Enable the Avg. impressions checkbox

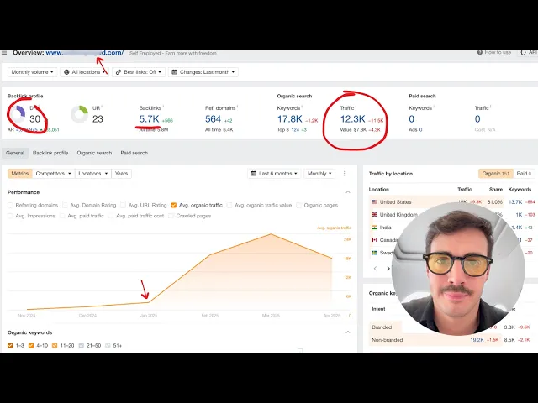[10, 216]
